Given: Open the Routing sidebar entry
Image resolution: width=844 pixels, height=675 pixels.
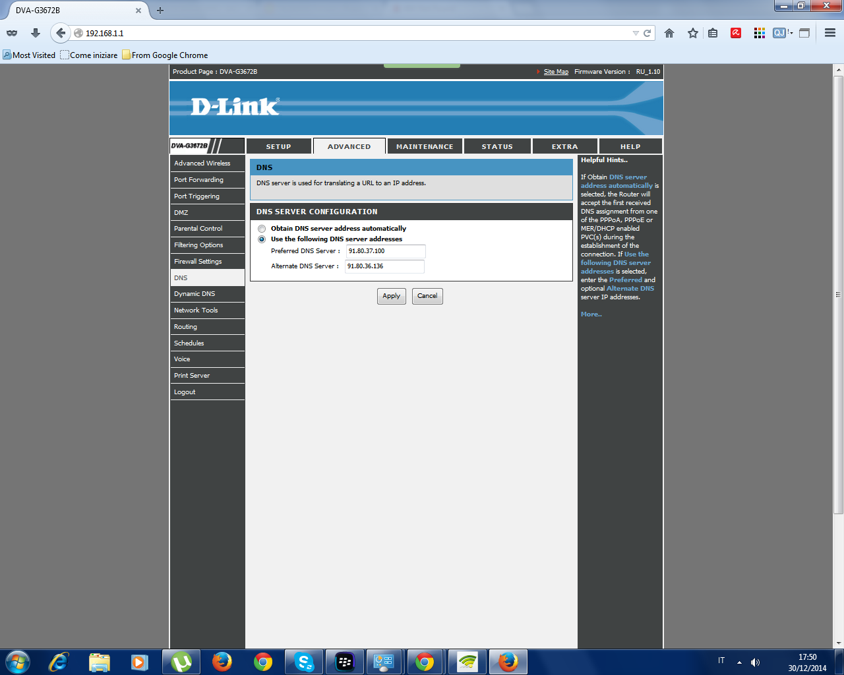Looking at the screenshot, I should pyautogui.click(x=207, y=326).
